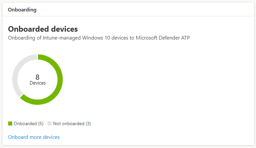Click the Onboard more devices link
This screenshot has width=256, height=148.
[34, 137]
